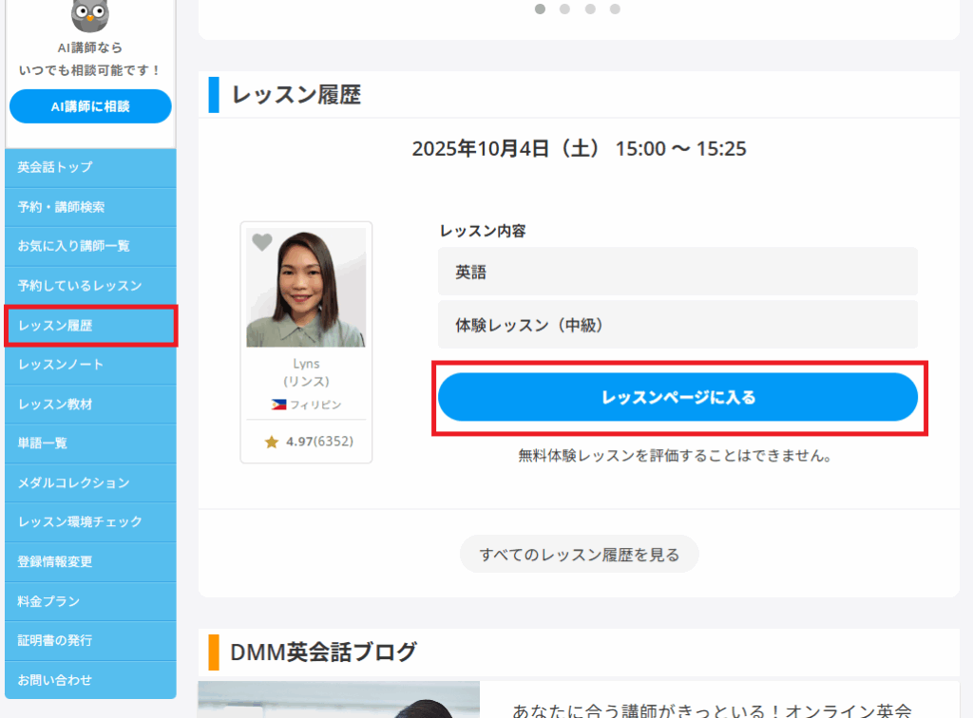The image size is (973, 718).
Task: Select レッスン履歴 in the sidebar
Action: [x=90, y=326]
